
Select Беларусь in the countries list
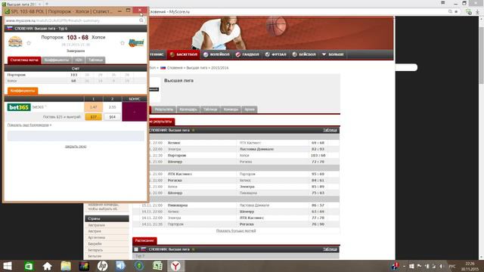pos(95,250)
